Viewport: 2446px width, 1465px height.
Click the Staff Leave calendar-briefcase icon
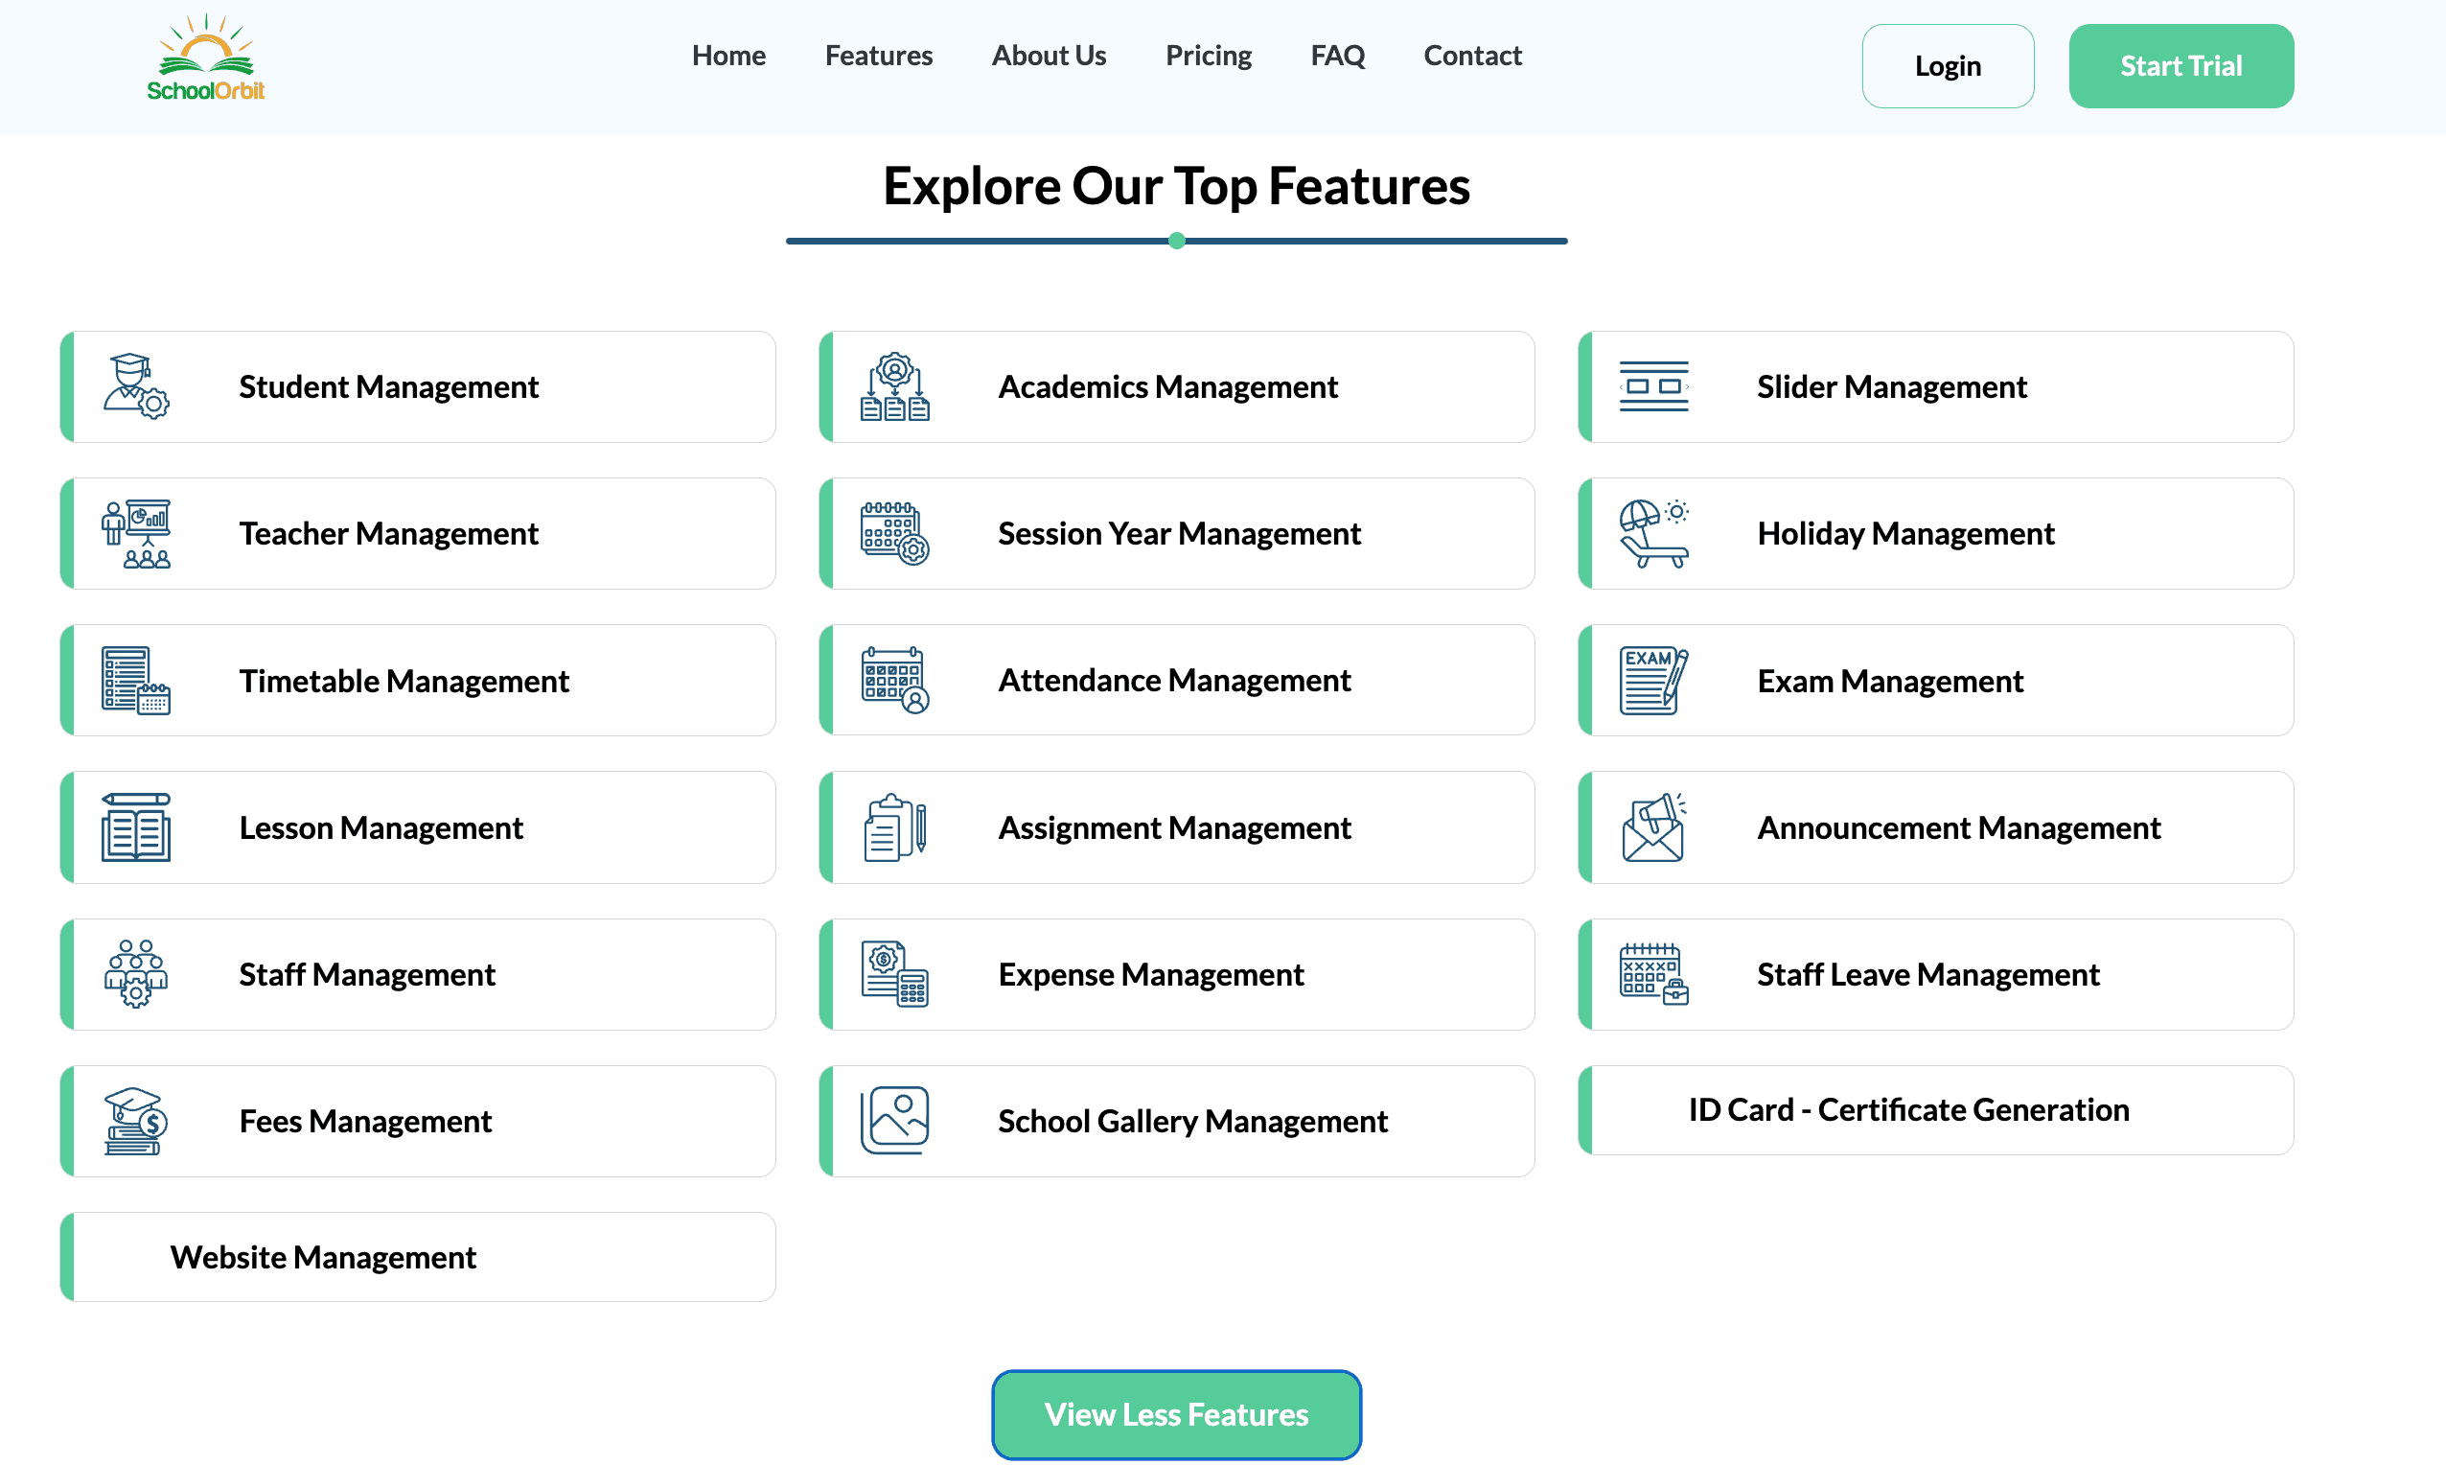point(1653,974)
